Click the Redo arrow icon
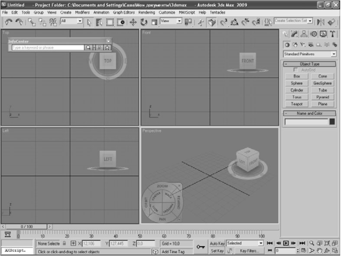 [x=19, y=22]
